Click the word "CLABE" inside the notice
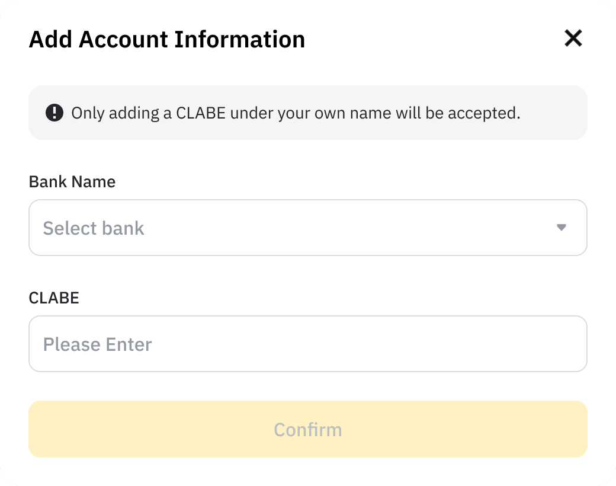 (x=201, y=113)
